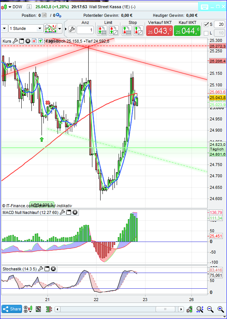Open the instrument candlestick icon menu beside DOW

pyautogui.click(x=6, y=7)
